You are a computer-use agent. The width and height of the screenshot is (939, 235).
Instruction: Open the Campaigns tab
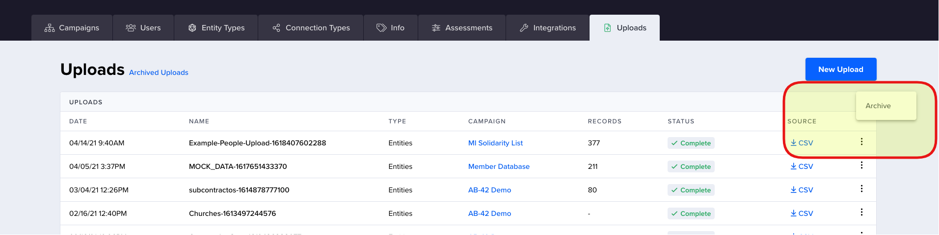click(x=72, y=28)
